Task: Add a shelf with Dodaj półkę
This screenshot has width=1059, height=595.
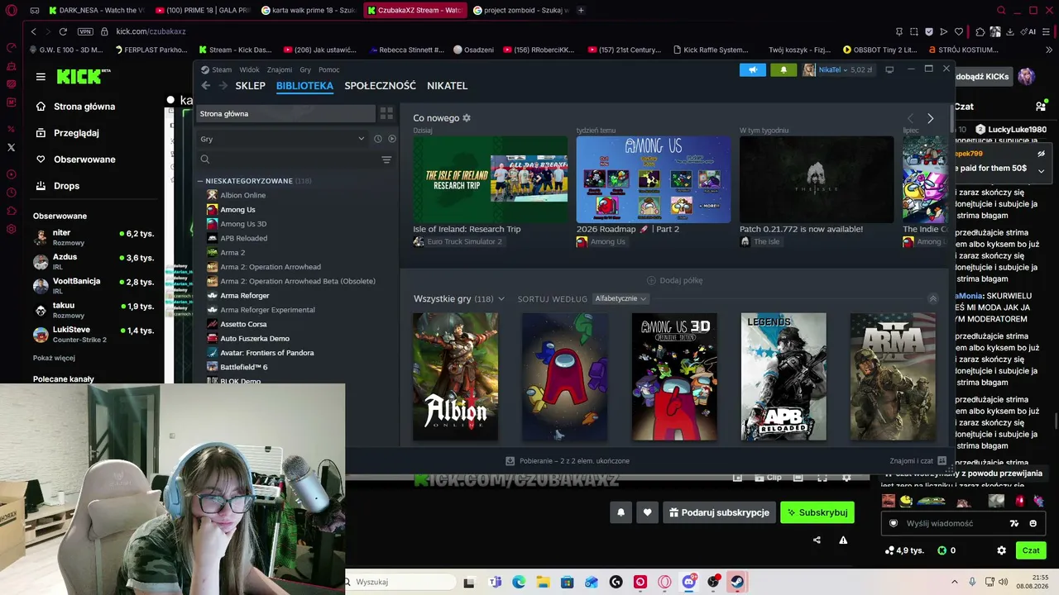Action: (674, 280)
